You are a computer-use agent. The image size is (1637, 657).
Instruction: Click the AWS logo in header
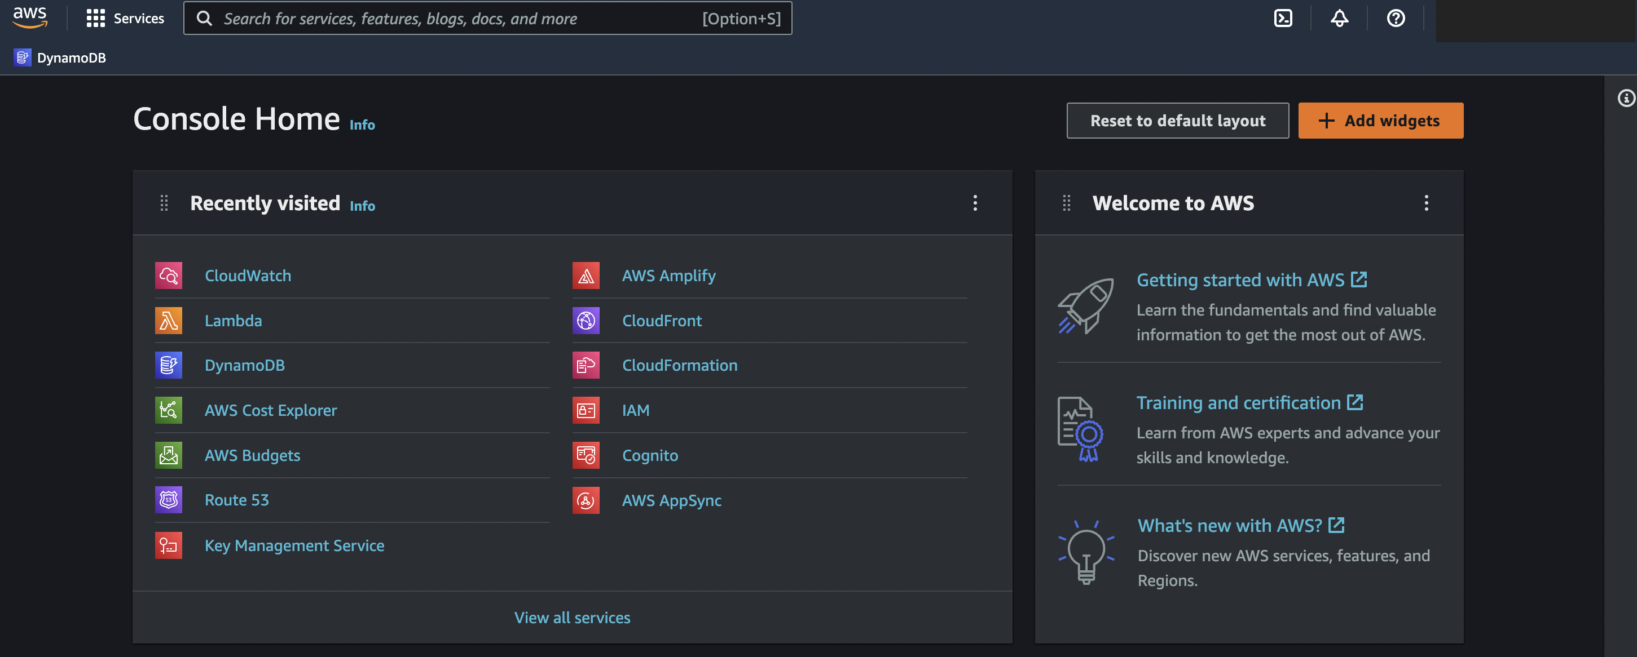[30, 17]
